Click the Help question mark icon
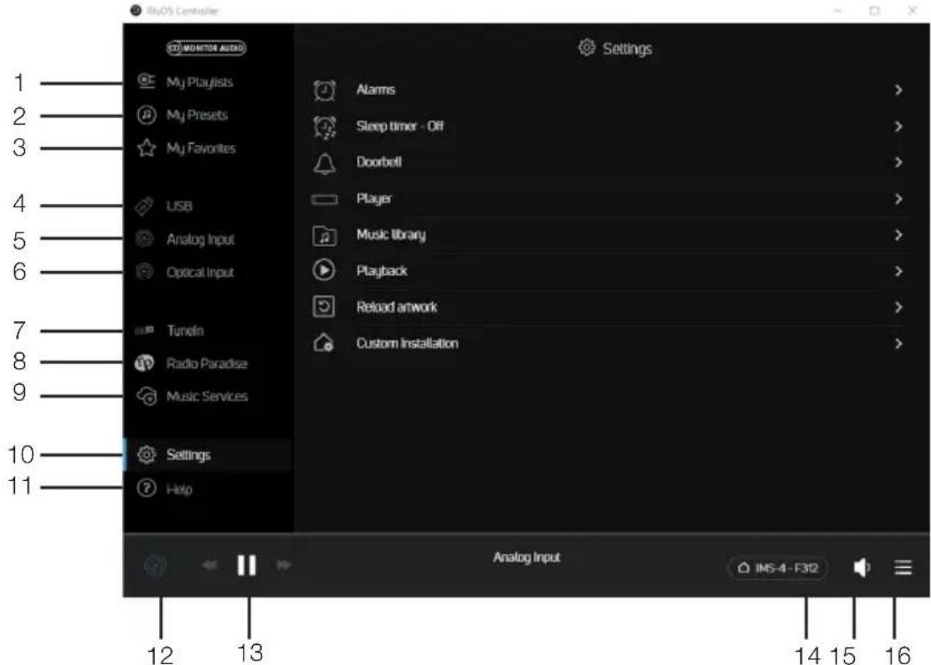931x665 pixels. 146,489
